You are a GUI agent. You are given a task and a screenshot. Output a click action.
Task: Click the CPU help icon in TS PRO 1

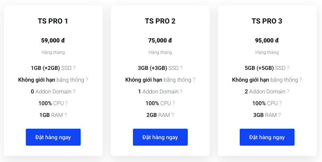point(67,103)
